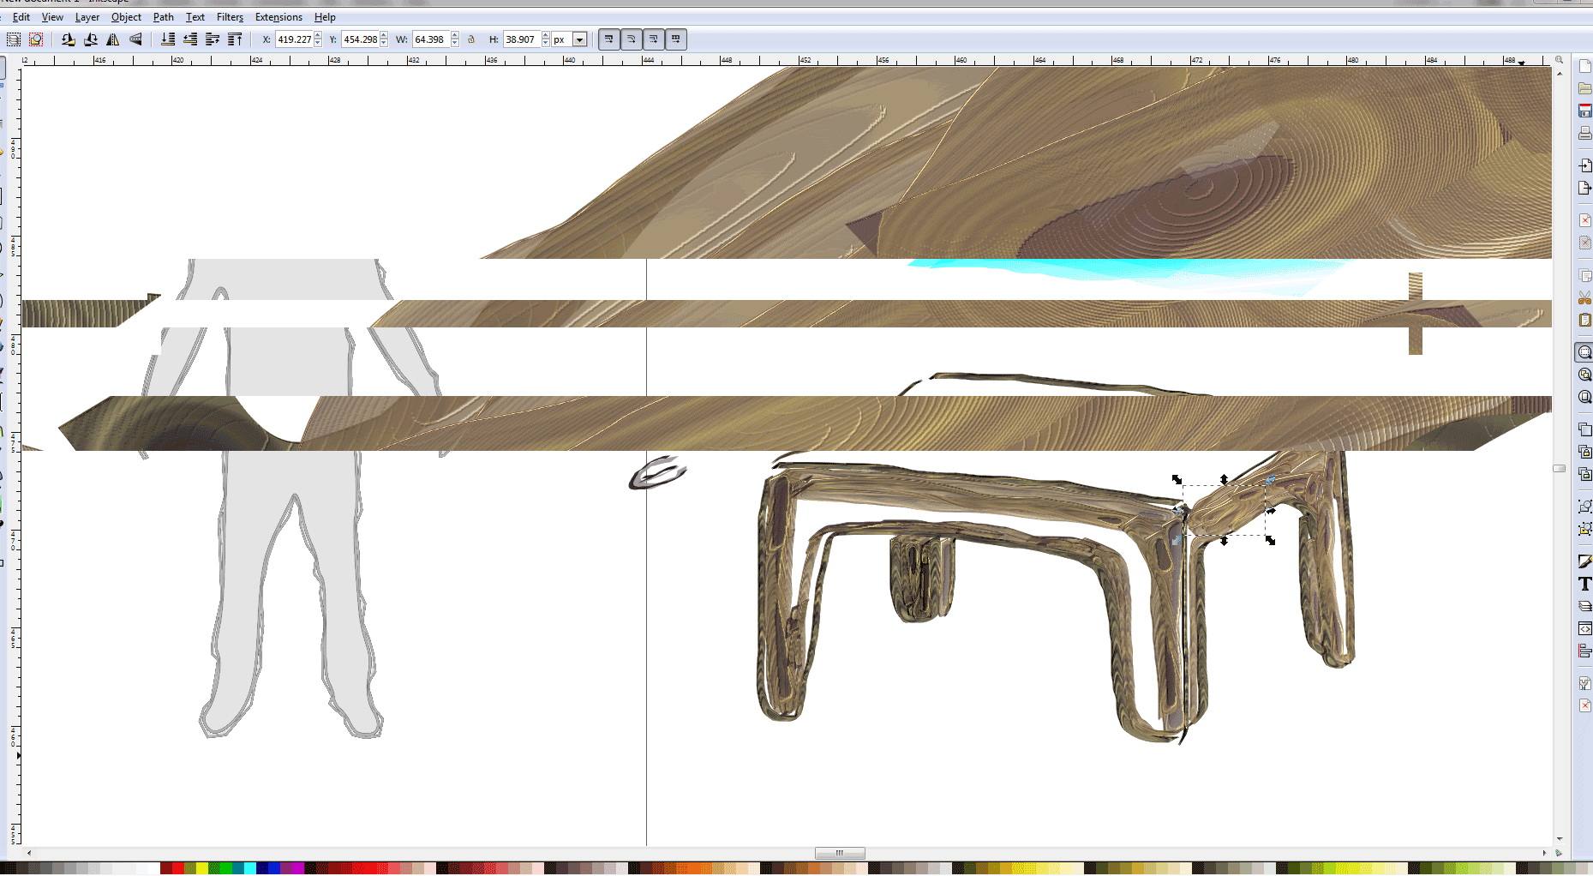Select cyan swatch in color palette

[250, 868]
